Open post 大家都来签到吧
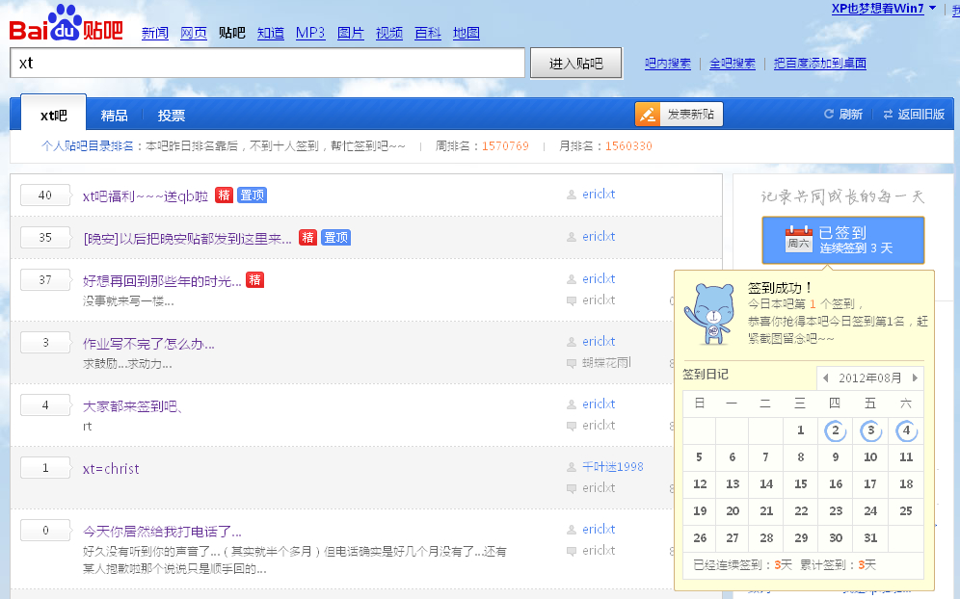This screenshot has height=599, width=960. [133, 406]
